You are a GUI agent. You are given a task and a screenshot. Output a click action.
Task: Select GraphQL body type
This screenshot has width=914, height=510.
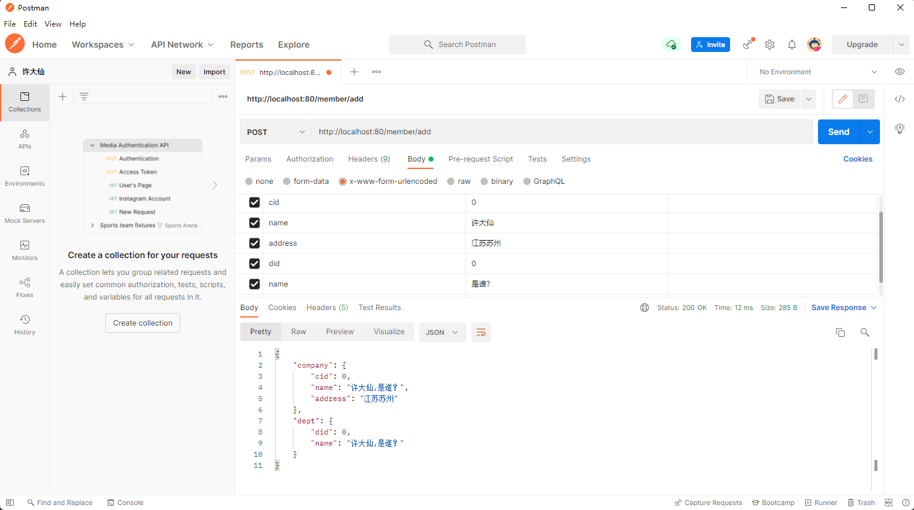527,181
